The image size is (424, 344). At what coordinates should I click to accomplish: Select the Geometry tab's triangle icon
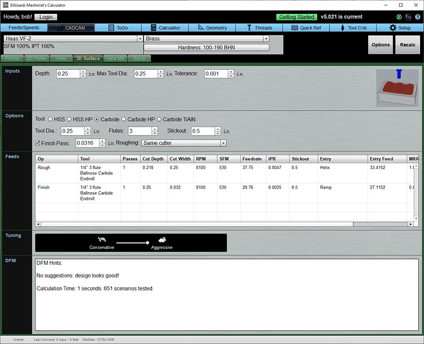tap(200, 28)
